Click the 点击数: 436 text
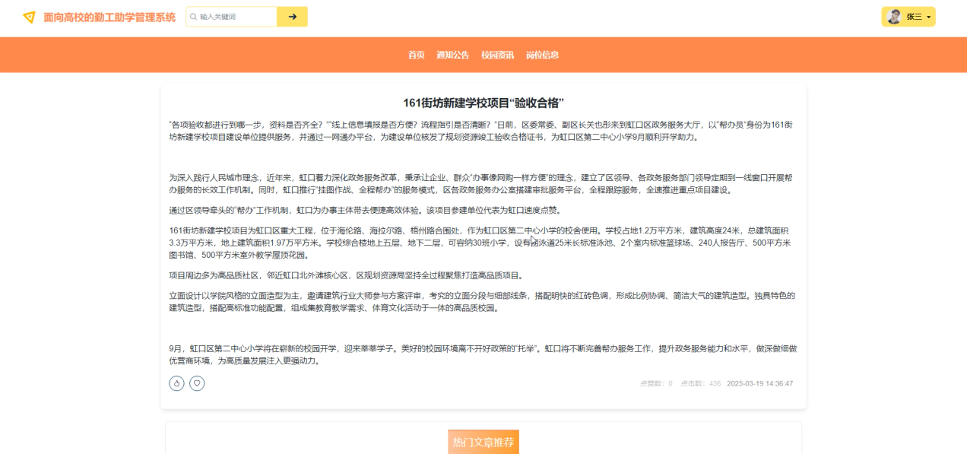 [700, 384]
